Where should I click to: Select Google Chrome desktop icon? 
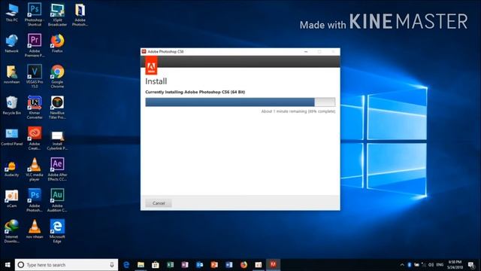tap(57, 77)
